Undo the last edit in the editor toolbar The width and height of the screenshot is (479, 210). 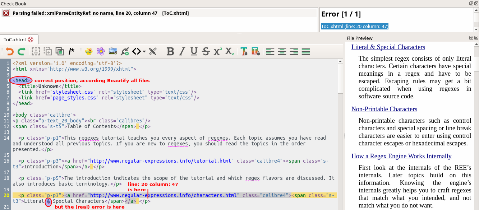pyautogui.click(x=10, y=51)
